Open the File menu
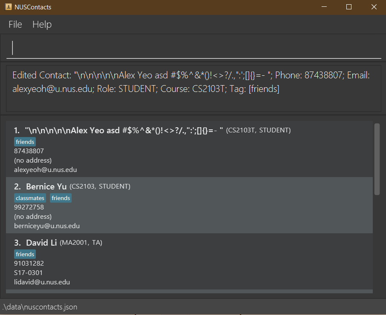 (x=15, y=24)
